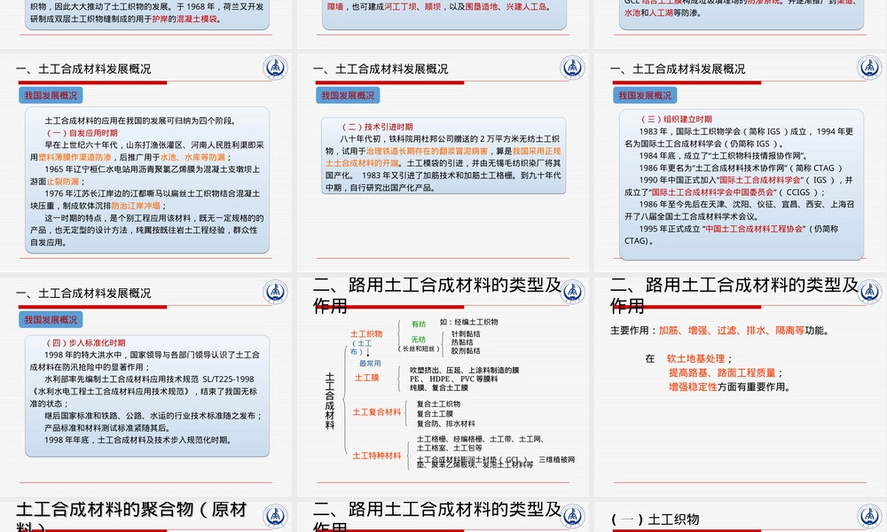Click the 如：经编土工织物 example text
887x532 pixels.
pos(469,322)
